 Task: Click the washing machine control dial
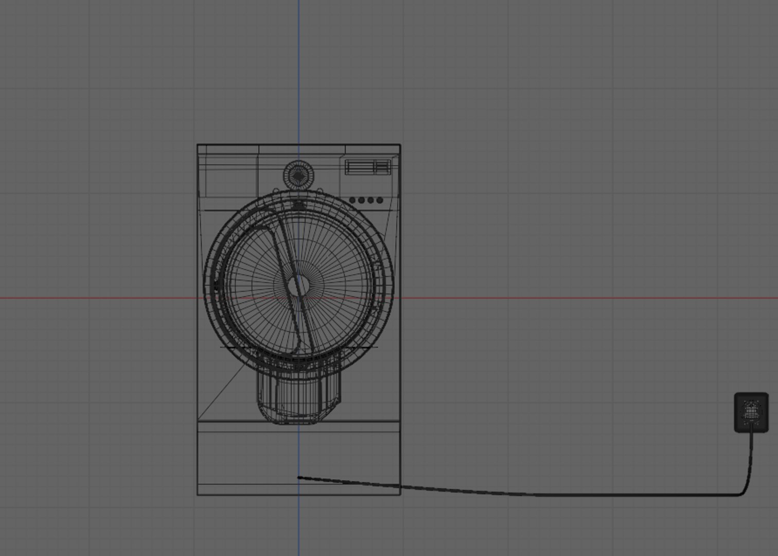point(298,175)
